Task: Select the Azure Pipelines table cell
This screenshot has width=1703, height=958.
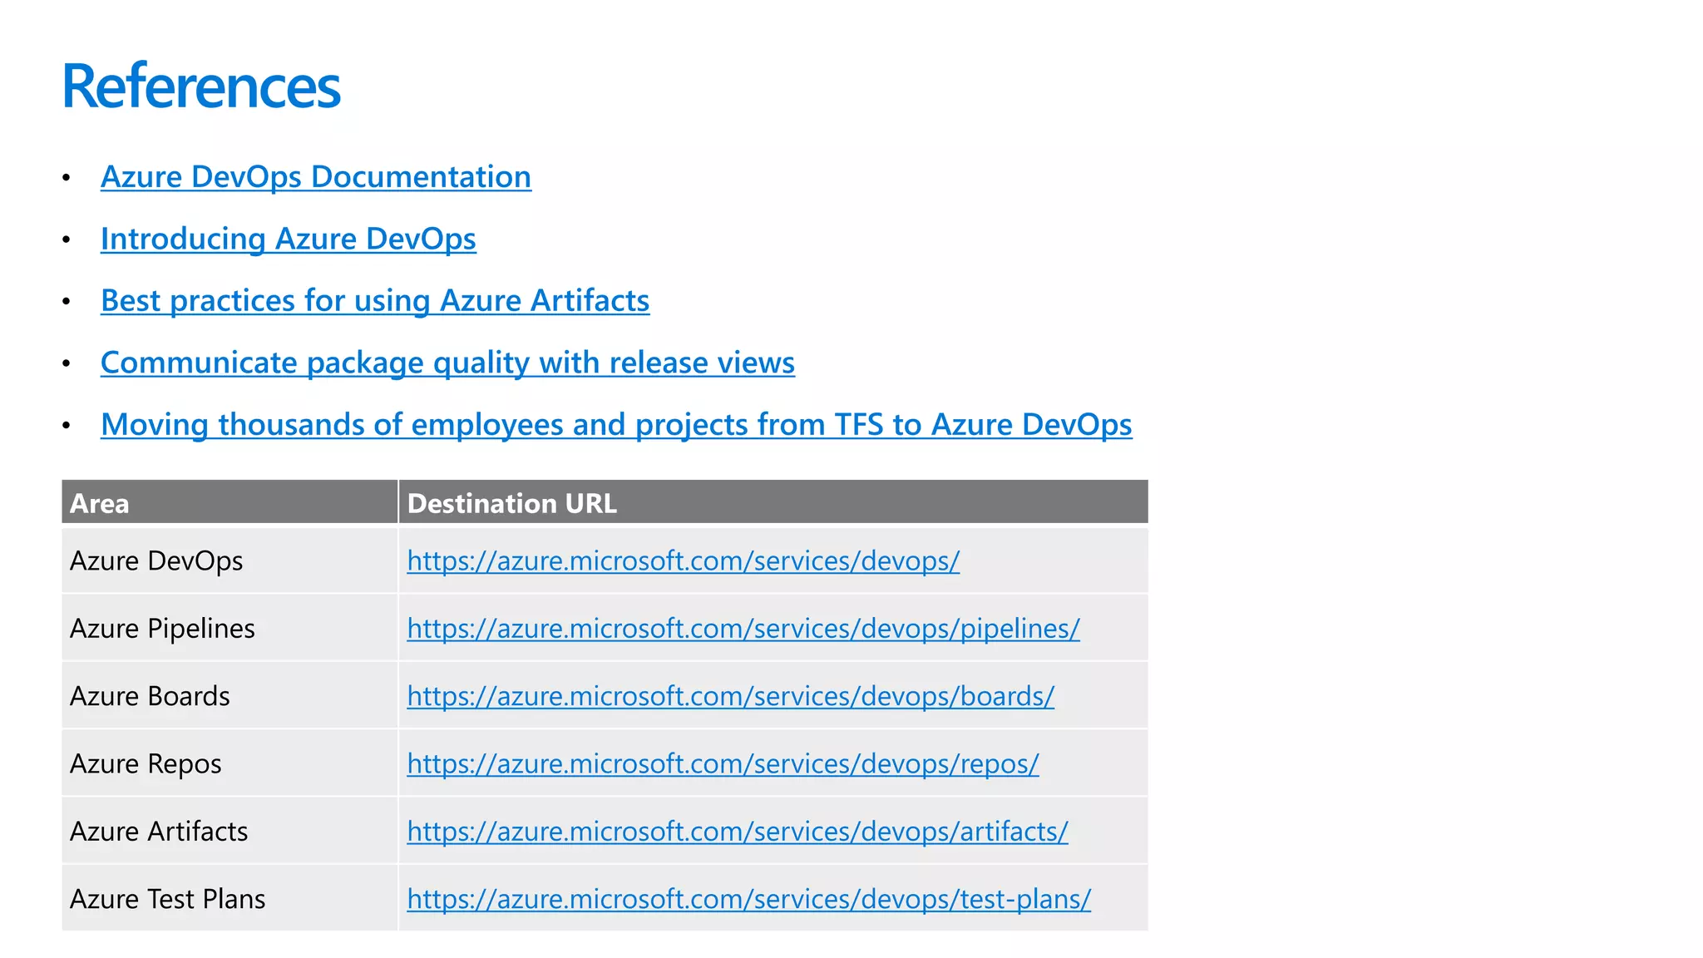Action: pyautogui.click(x=162, y=629)
